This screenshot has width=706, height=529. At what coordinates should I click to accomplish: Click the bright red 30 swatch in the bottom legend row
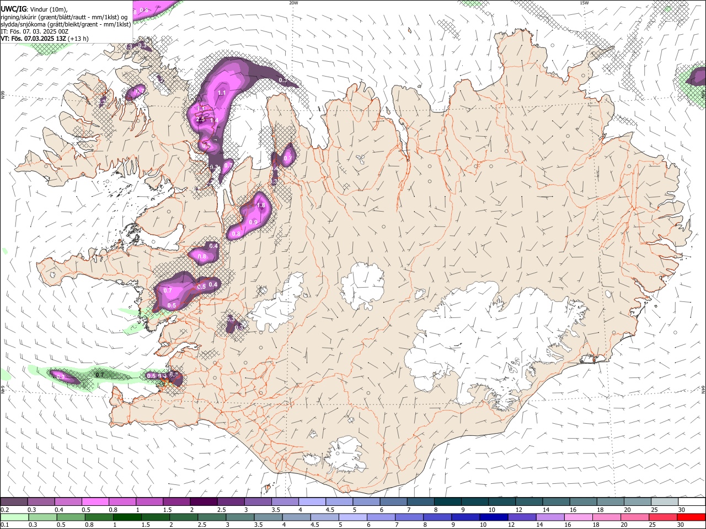click(692, 517)
